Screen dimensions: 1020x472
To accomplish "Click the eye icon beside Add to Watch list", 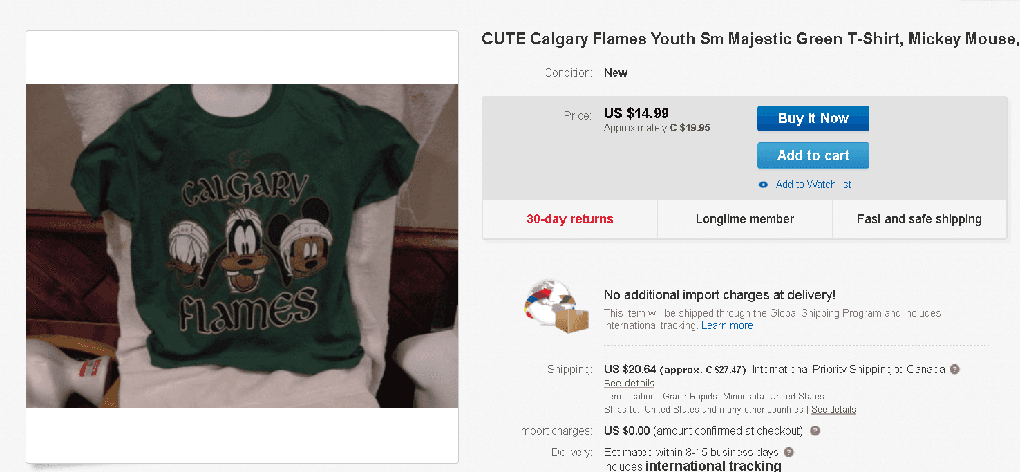I will tap(763, 185).
